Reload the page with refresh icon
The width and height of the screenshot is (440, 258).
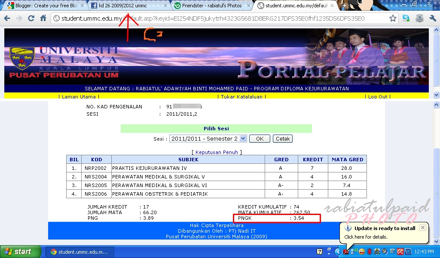click(31, 18)
